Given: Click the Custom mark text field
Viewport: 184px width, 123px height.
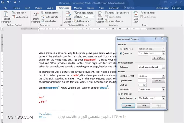Looking at the screenshot, I should click(x=142, y=81).
